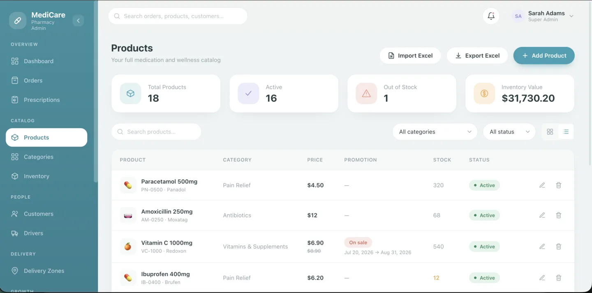Click the Amoxicillin product thumbnail
592x293 pixels.
click(x=128, y=215)
